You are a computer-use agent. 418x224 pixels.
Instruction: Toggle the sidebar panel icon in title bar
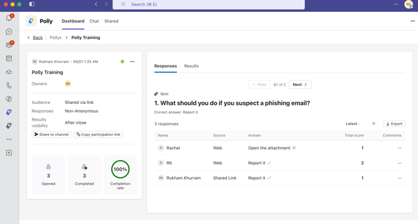click(32, 4)
